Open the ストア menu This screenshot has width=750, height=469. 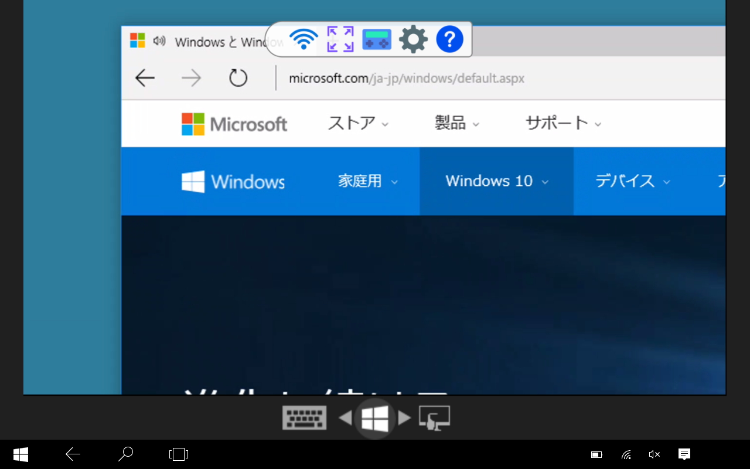tap(357, 123)
